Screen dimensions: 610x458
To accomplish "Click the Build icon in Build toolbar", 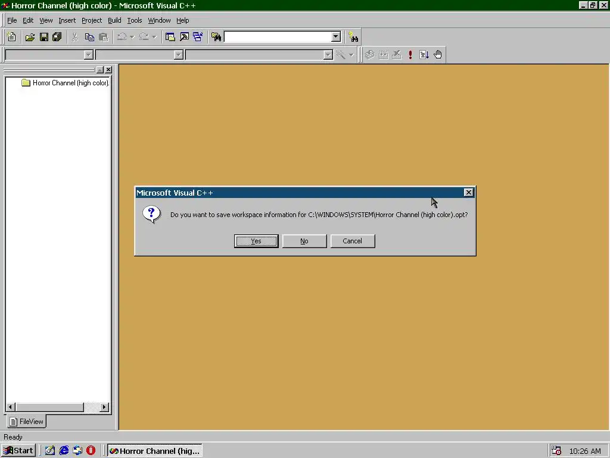I will click(x=384, y=54).
